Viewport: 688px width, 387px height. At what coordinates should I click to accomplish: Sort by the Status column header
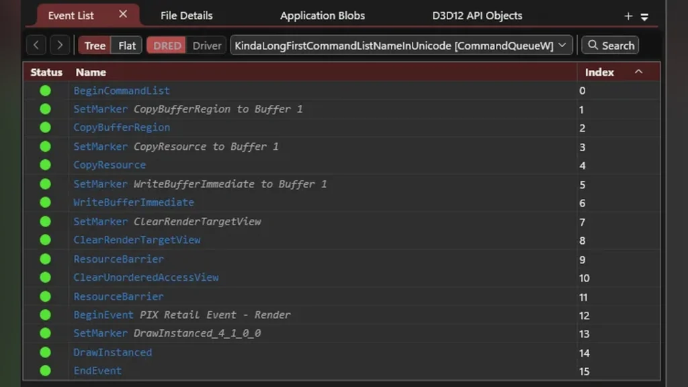tap(46, 73)
